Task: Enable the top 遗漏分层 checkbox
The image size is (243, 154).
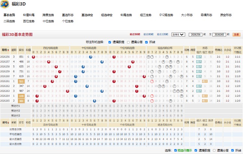Action: [128, 42]
